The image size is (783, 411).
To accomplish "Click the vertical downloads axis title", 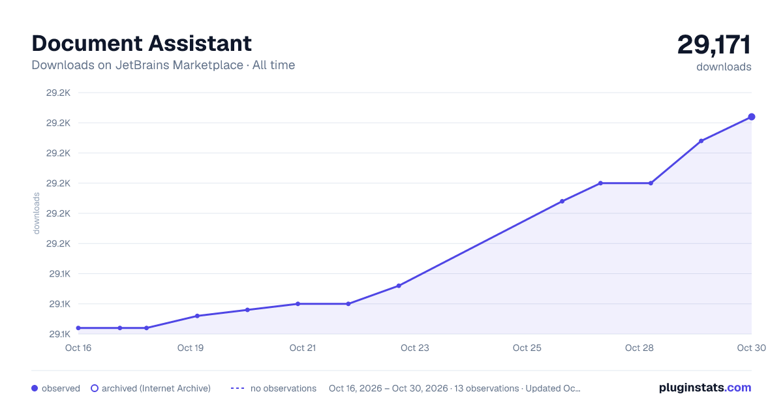I will click(x=37, y=213).
